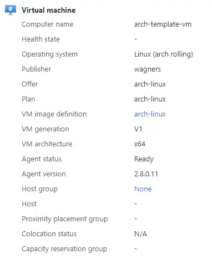Open the arch-linux VM image definition link
This screenshot has height=259, width=212.
tap(150, 114)
